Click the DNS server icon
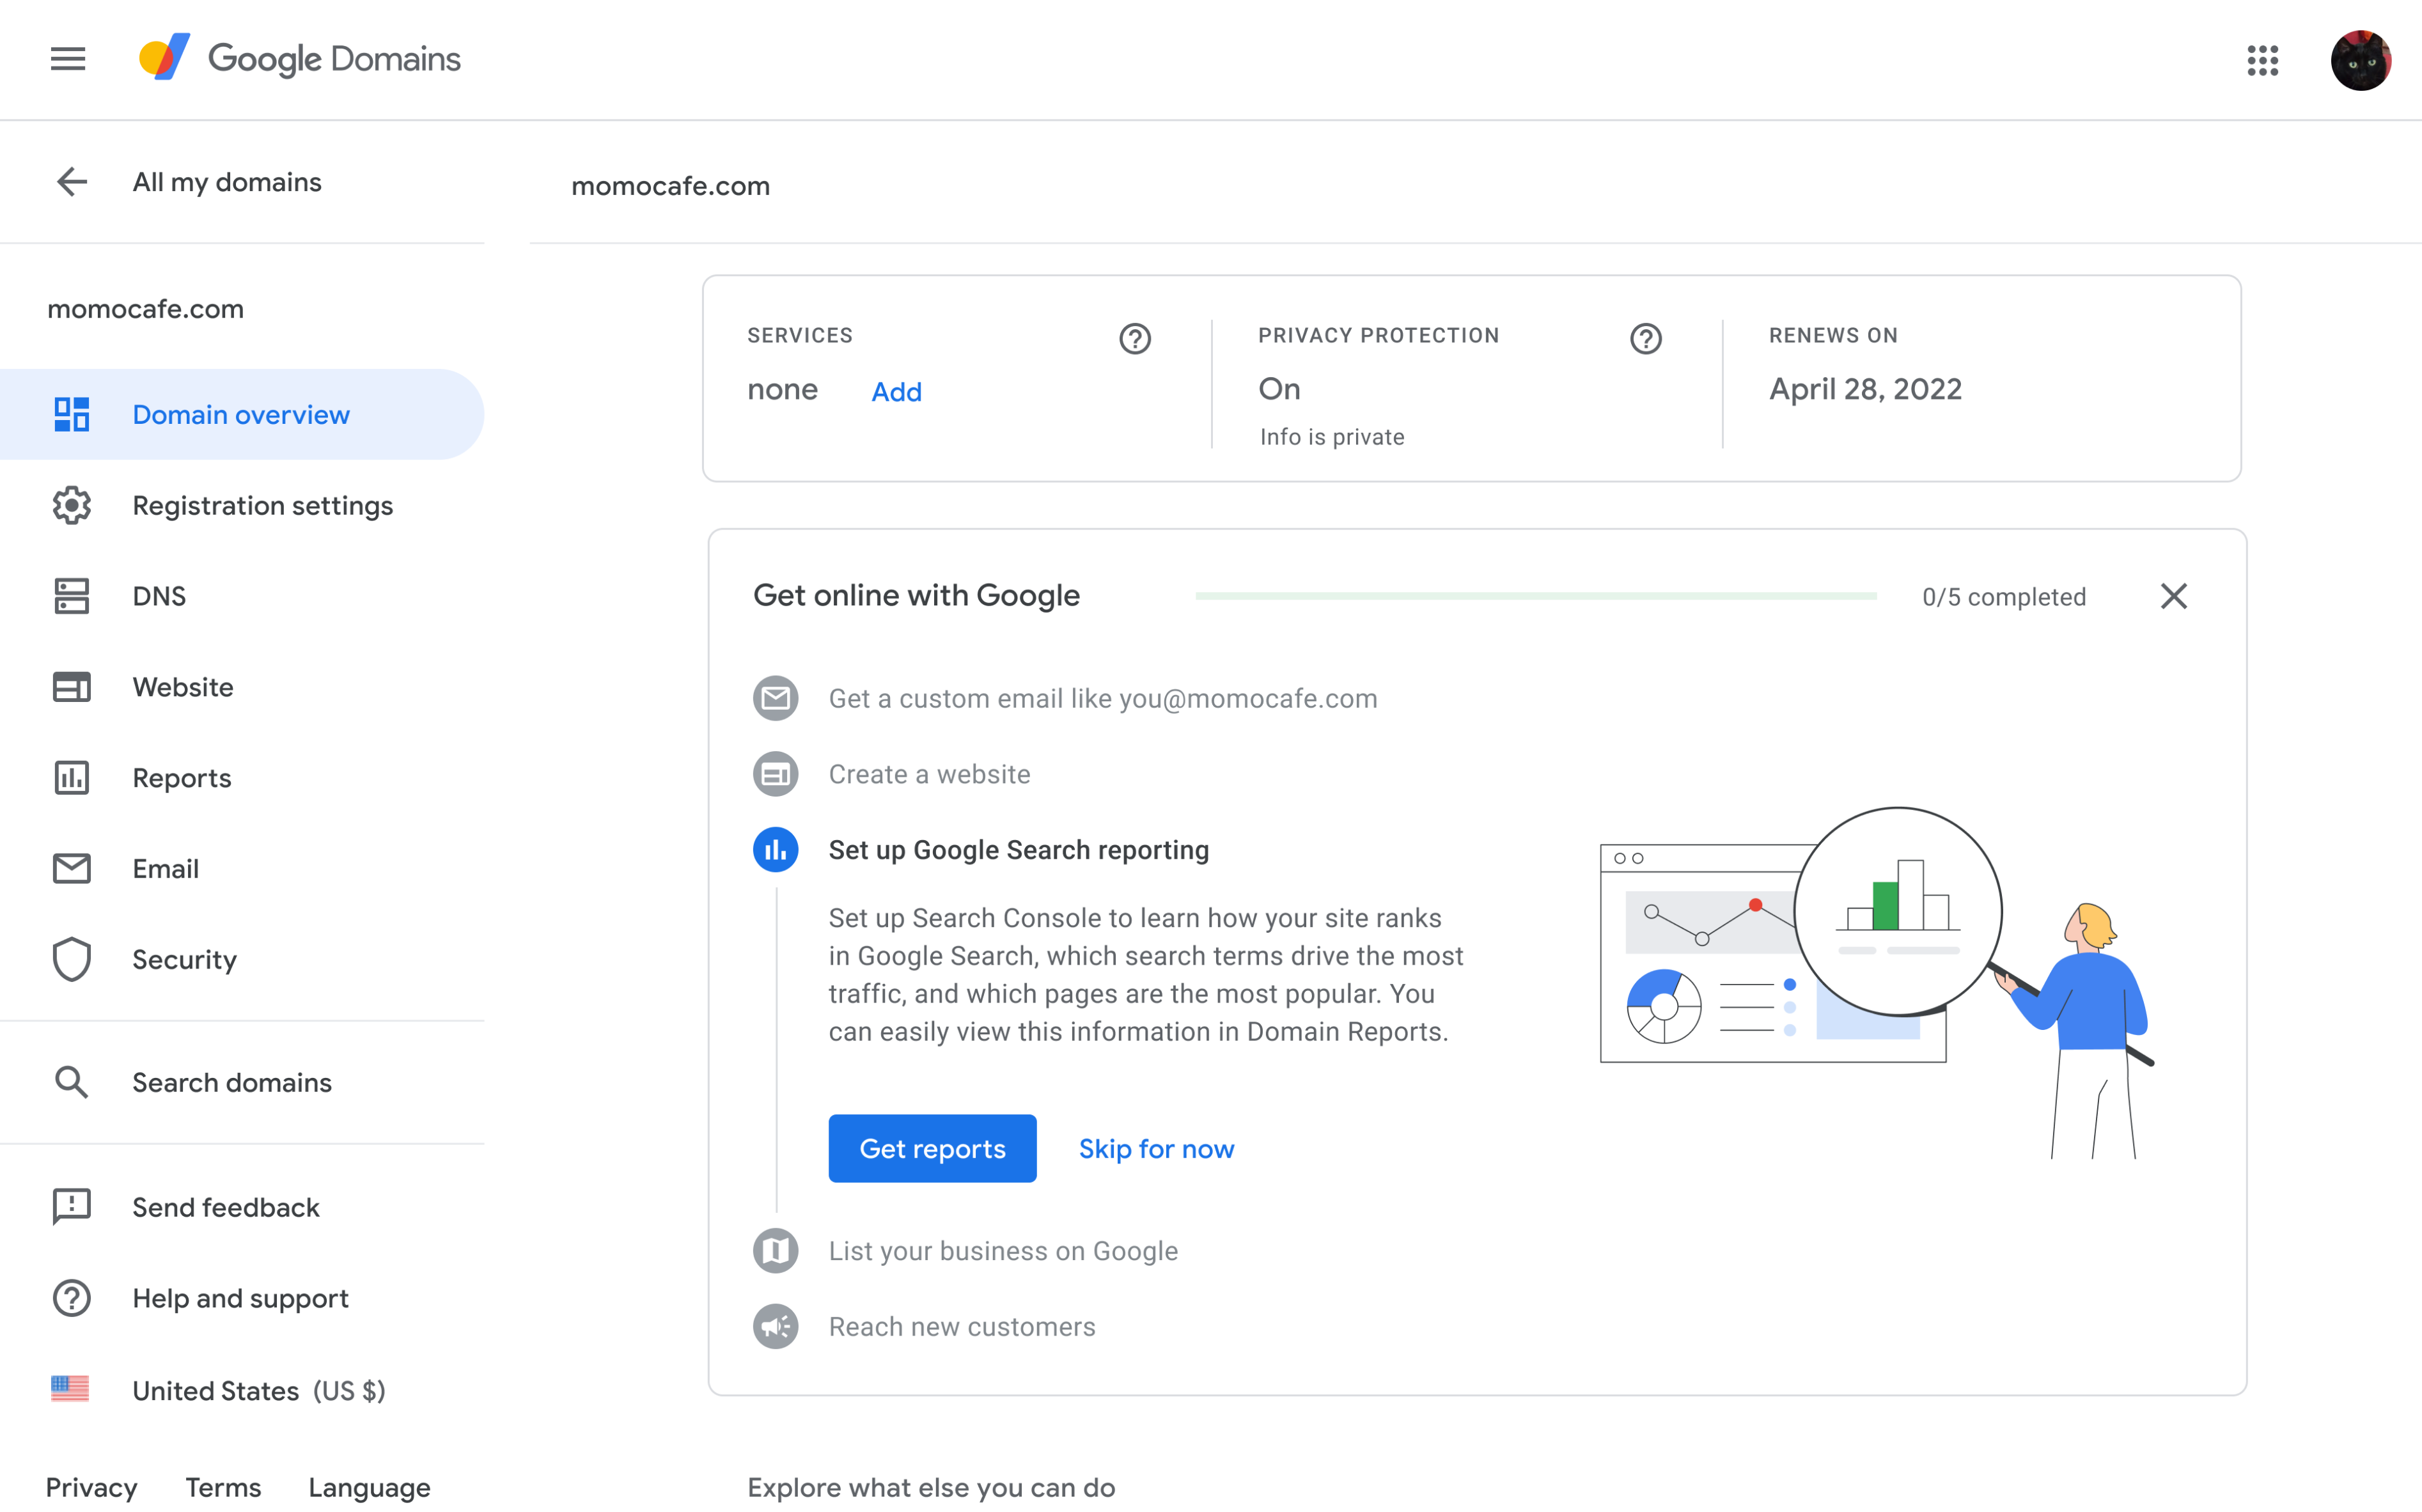The height and width of the screenshot is (1512, 2422). tap(72, 596)
